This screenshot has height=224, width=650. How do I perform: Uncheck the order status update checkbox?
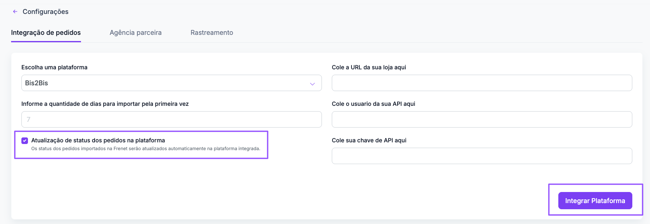(x=25, y=140)
